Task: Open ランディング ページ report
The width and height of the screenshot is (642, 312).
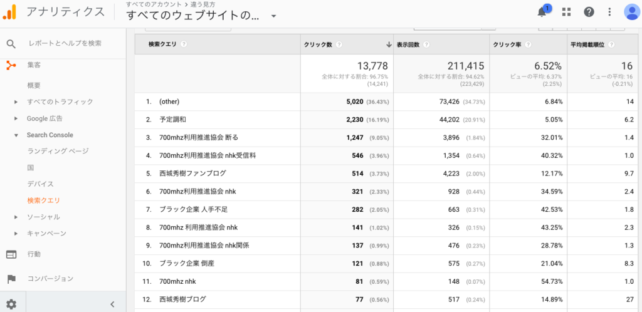Action: 58,151
